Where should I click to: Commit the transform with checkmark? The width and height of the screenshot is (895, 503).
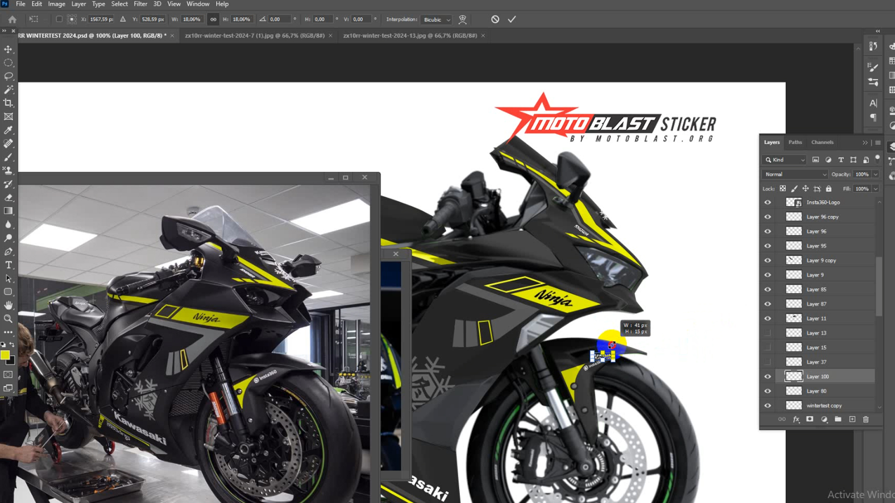(512, 20)
